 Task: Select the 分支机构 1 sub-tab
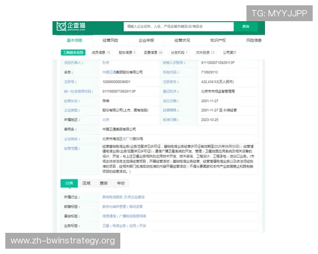[179, 53]
